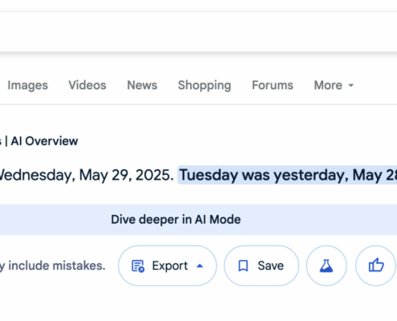Go to the Shopping tab
The width and height of the screenshot is (397, 321).
[205, 85]
